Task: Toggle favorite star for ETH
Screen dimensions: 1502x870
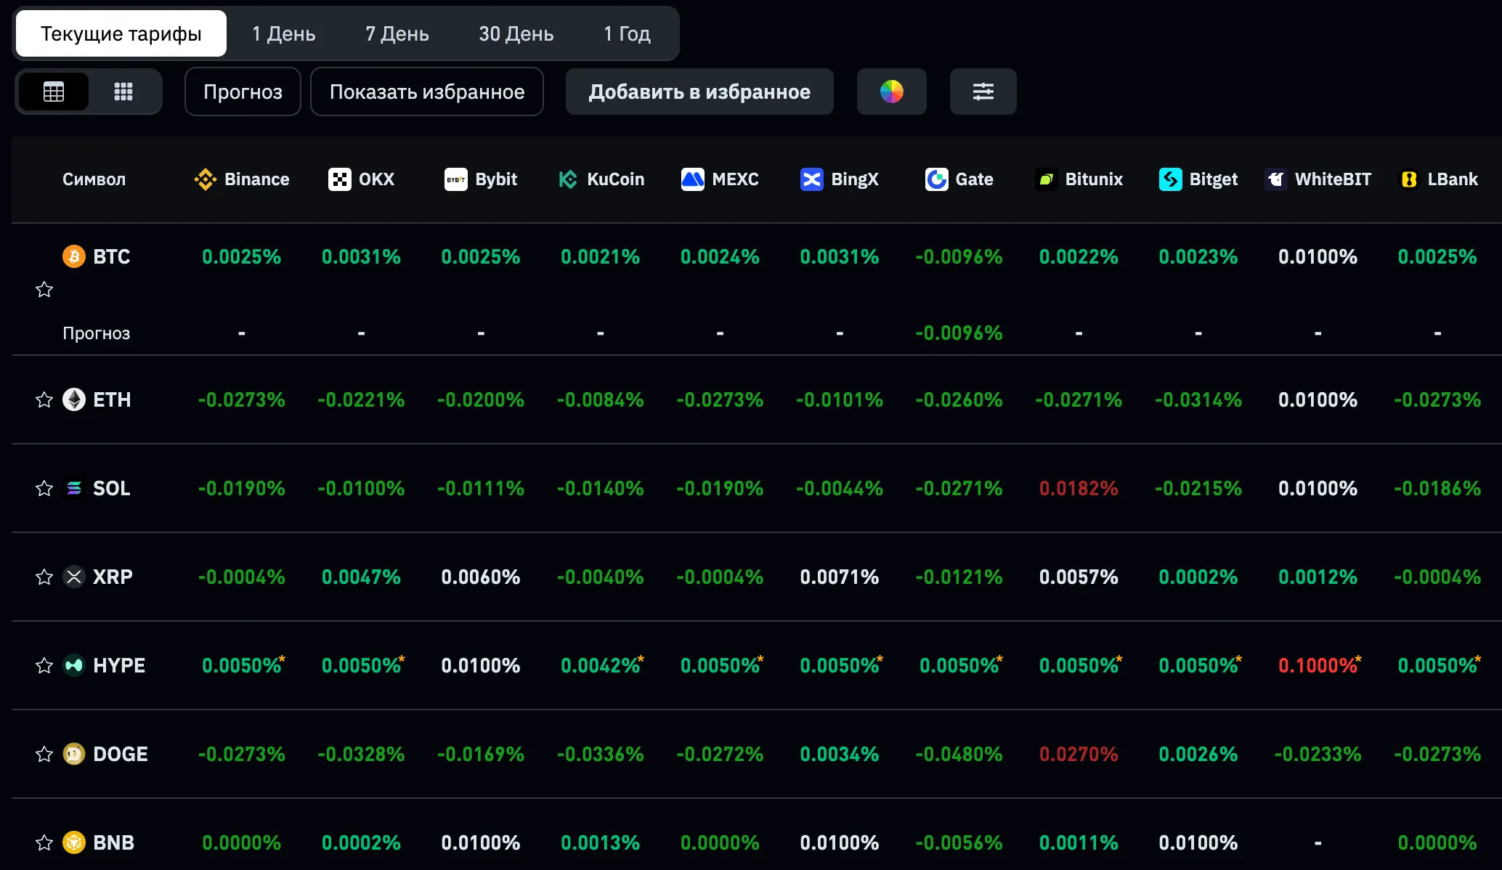Action: click(x=44, y=400)
